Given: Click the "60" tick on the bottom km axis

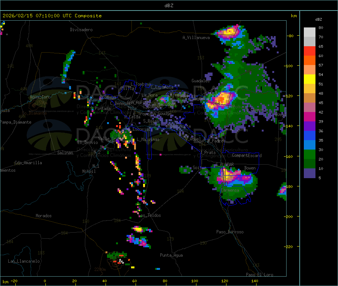Looking at the screenshot, I should click(134, 281).
